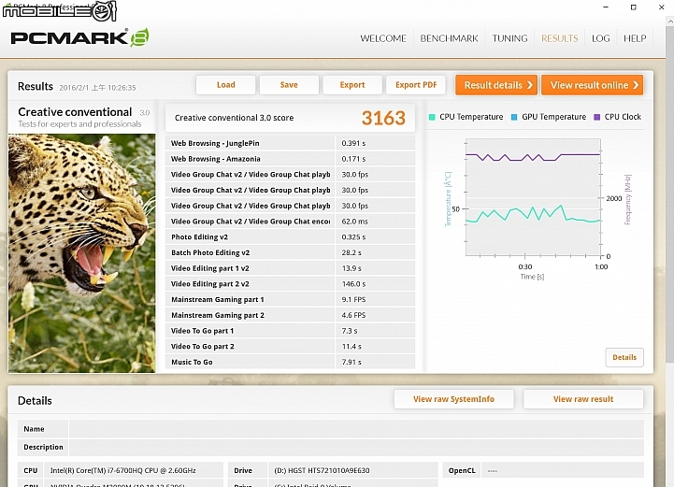The image size is (674, 487).
Task: Select Video To Go part 2 row
Action: 290,346
